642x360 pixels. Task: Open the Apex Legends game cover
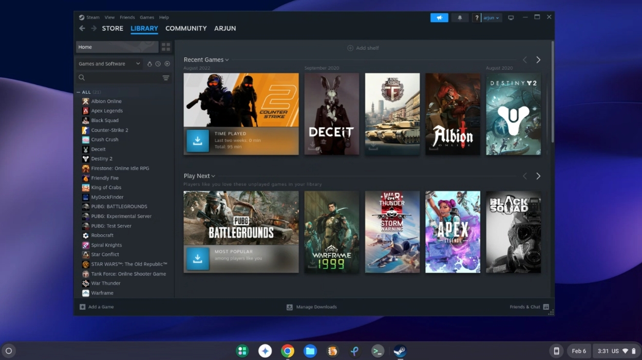pyautogui.click(x=452, y=232)
